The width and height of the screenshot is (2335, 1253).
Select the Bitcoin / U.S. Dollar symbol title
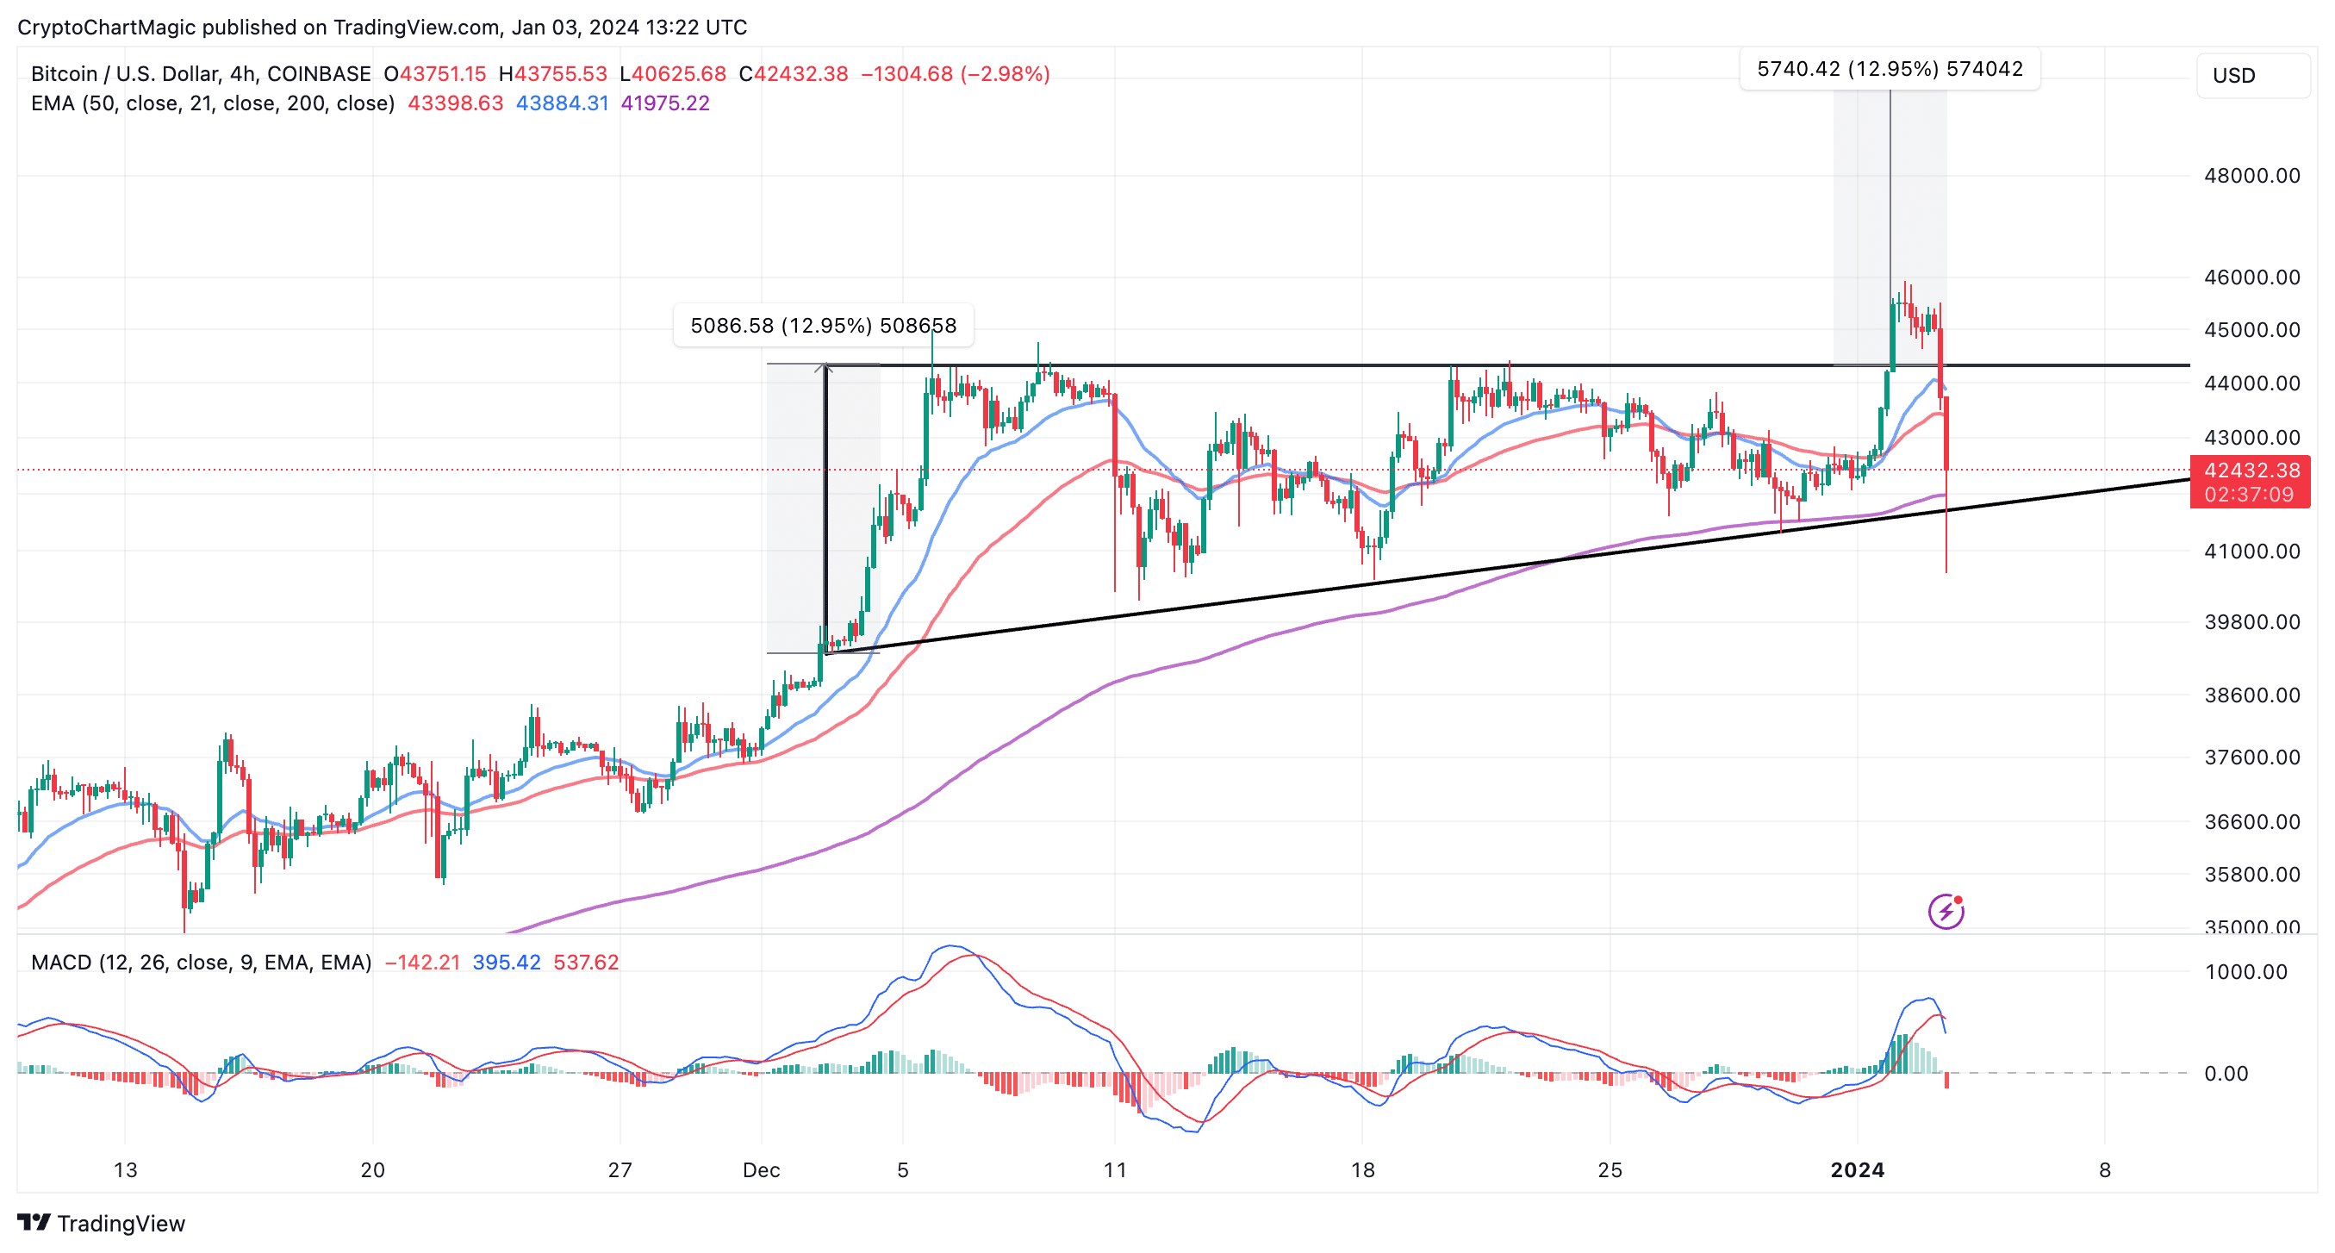(x=200, y=73)
